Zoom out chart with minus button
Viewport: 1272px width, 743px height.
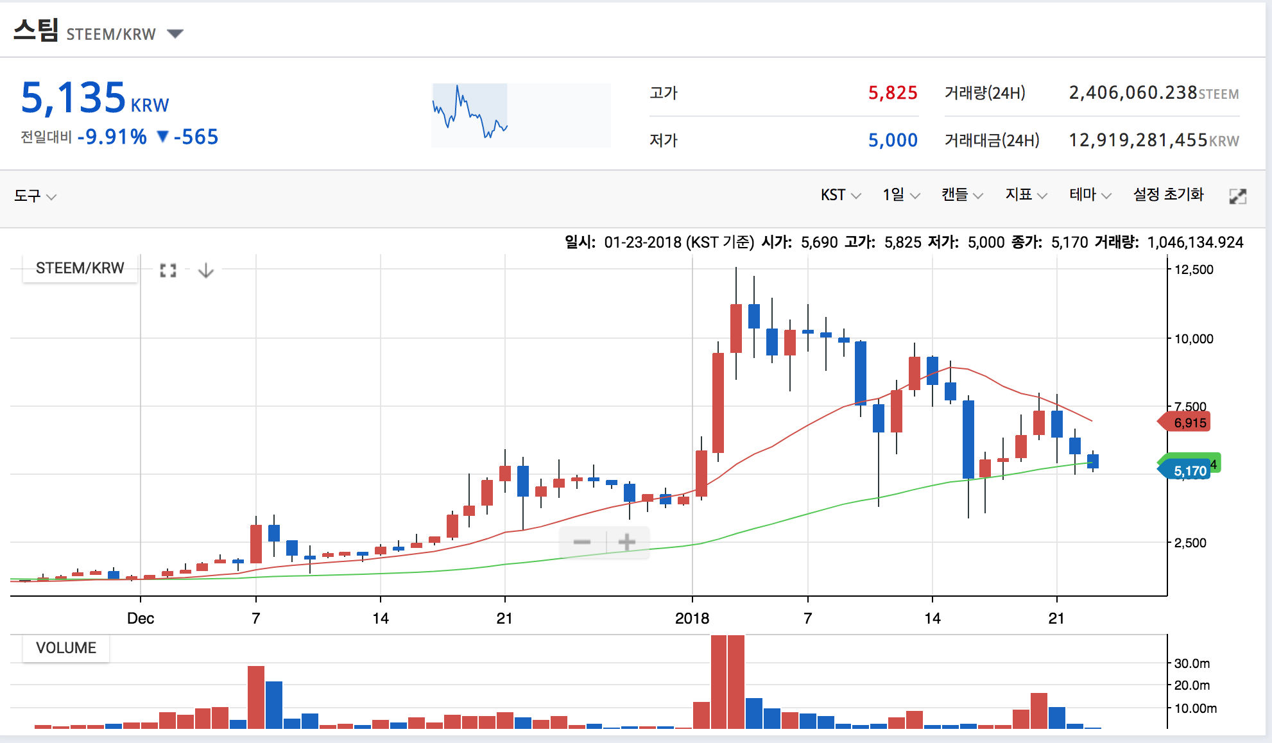pos(582,542)
